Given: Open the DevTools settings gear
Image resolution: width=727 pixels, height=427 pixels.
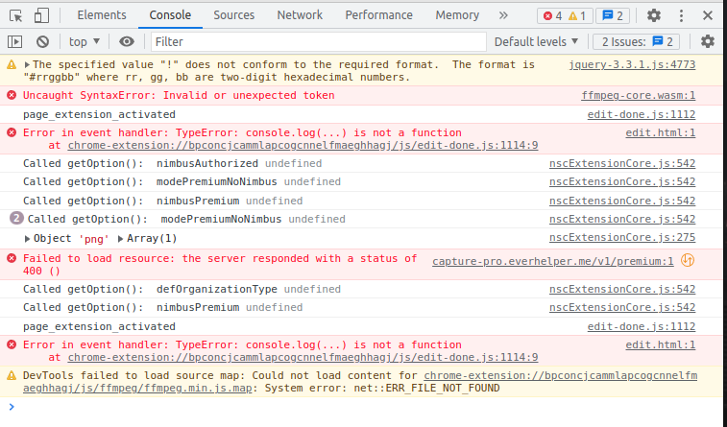Looking at the screenshot, I should tap(654, 15).
